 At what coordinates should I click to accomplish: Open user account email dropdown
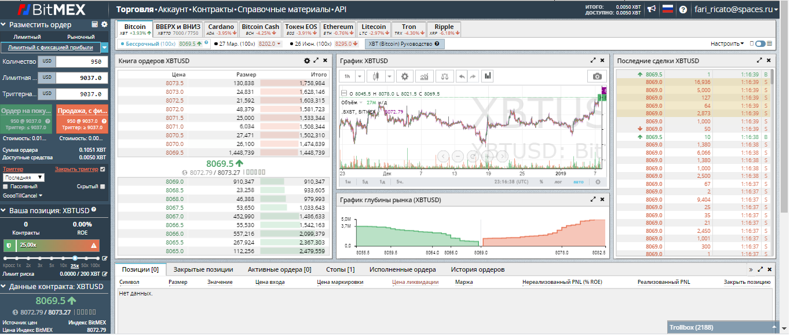(x=737, y=9)
